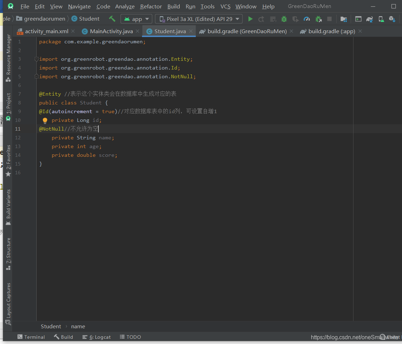Click name in bottom editor breadcrumb

click(78, 326)
